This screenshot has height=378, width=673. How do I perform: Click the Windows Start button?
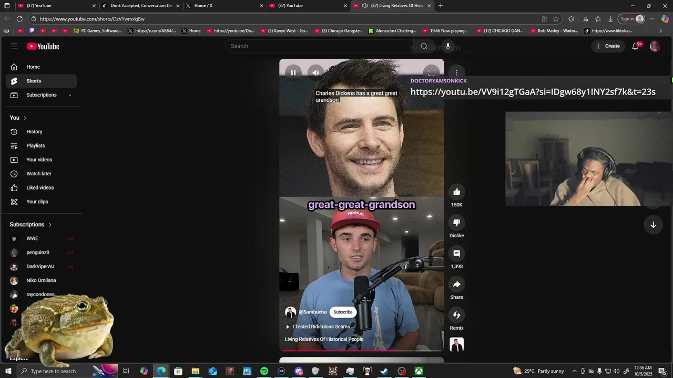tap(8, 371)
